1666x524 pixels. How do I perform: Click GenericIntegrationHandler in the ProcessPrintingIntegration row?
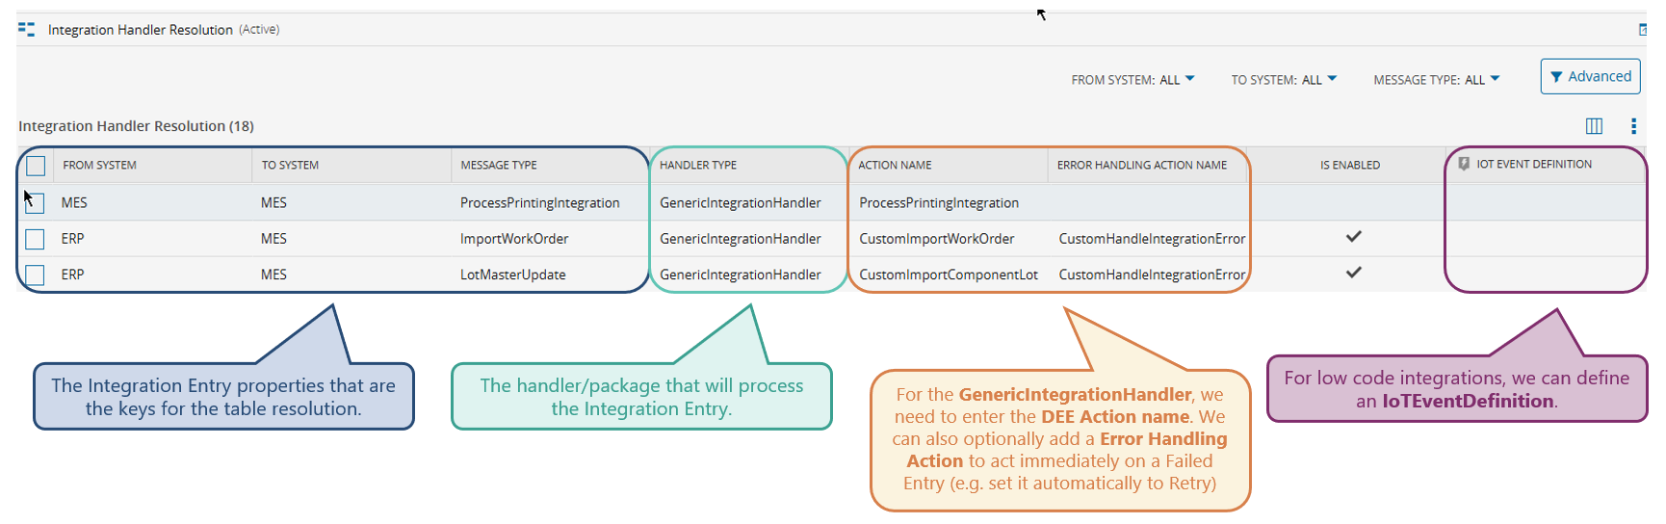click(x=741, y=203)
